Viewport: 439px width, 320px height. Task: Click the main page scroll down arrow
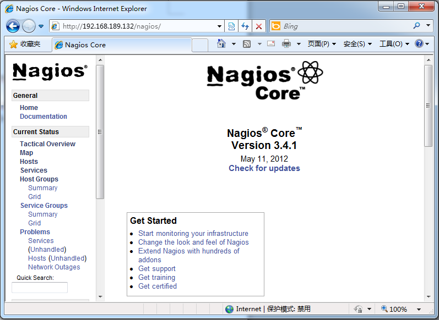point(429,296)
